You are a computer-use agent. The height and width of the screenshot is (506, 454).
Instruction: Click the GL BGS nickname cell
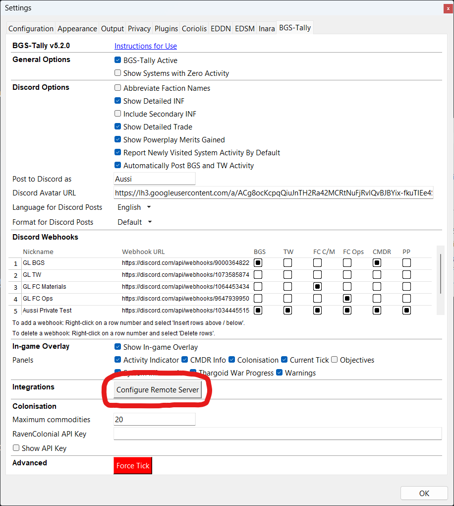71,263
